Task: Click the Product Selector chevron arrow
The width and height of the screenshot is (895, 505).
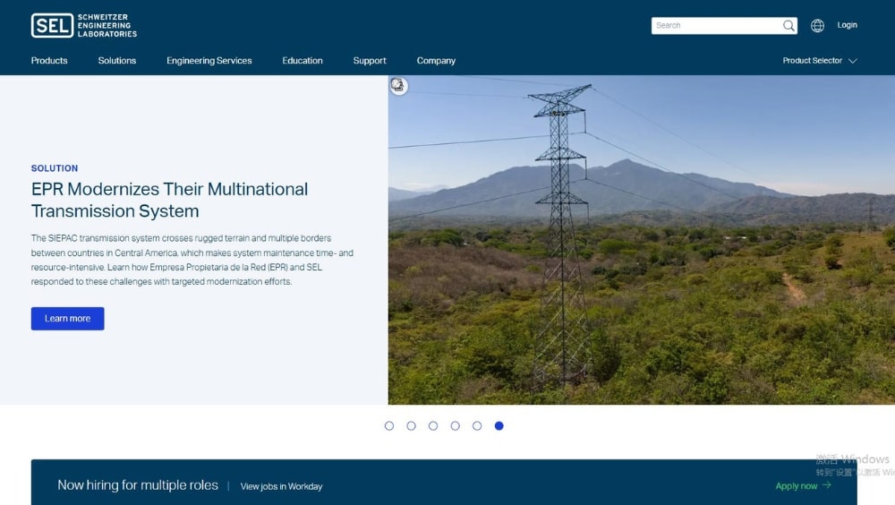Action: tap(852, 61)
